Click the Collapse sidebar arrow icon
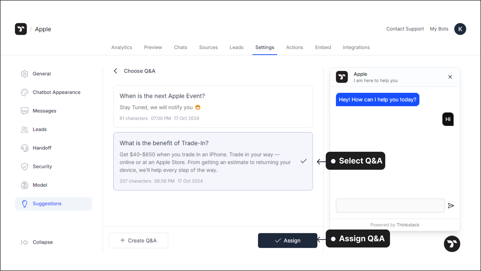 (24, 242)
